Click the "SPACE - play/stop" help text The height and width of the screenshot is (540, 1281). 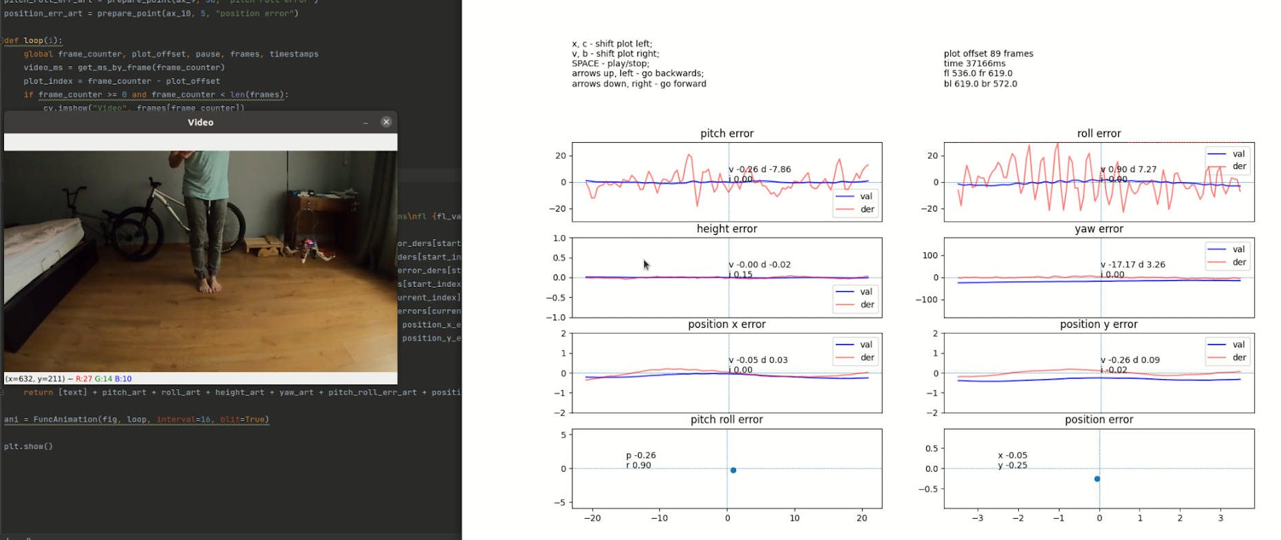tap(610, 63)
